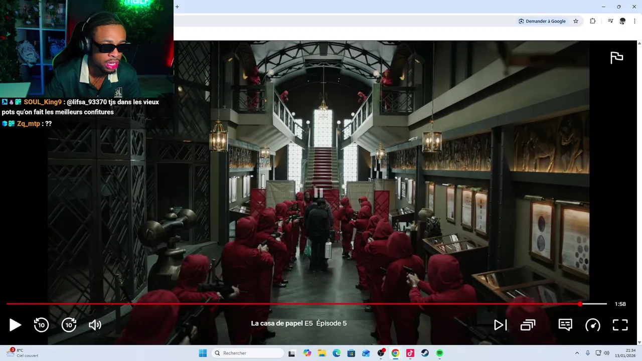
Task: Mute the video with the volume icon
Action: [95, 325]
